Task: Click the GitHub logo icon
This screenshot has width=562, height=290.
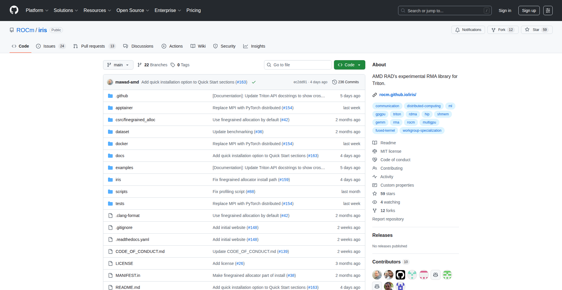Action: coord(14,10)
